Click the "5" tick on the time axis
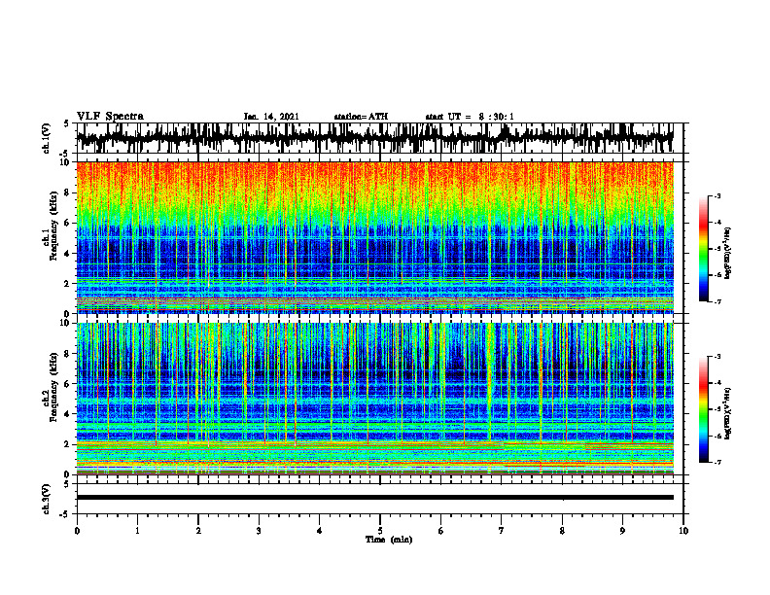Image resolution: width=770 pixels, height=595 pixels. pos(380,531)
